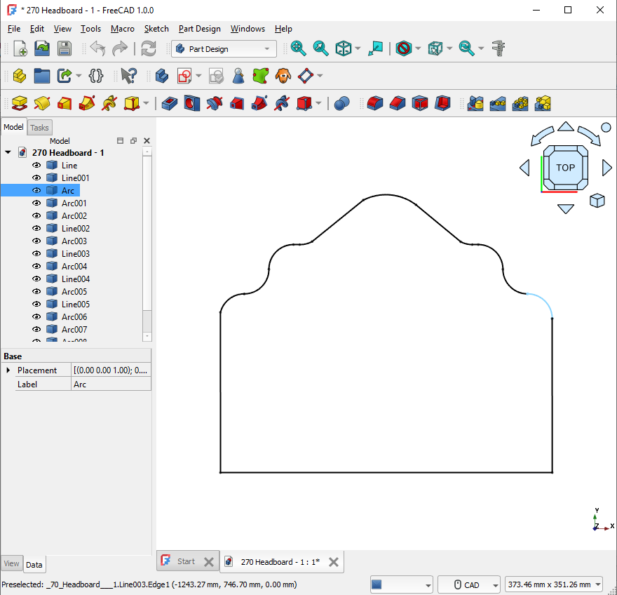
Task: Open standard views dropdown arrow
Action: coord(358,48)
